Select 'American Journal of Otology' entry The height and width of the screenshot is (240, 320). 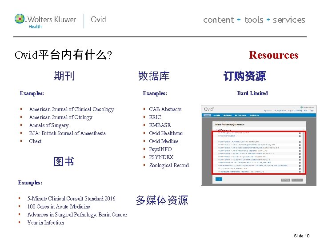tap(61, 117)
